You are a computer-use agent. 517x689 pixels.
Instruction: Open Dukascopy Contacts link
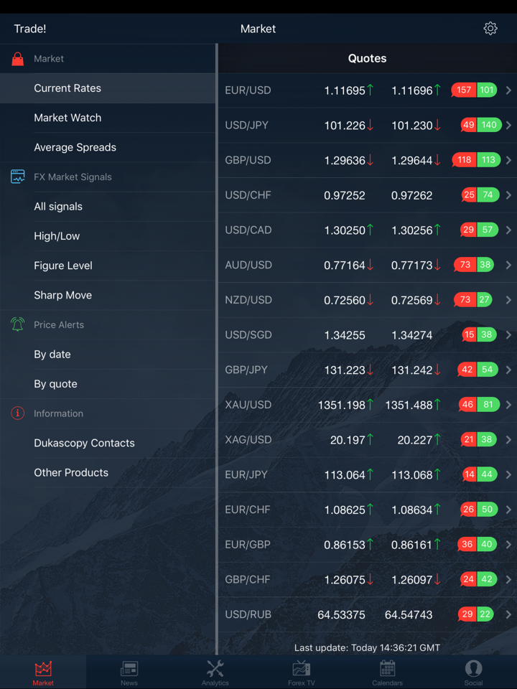click(84, 443)
